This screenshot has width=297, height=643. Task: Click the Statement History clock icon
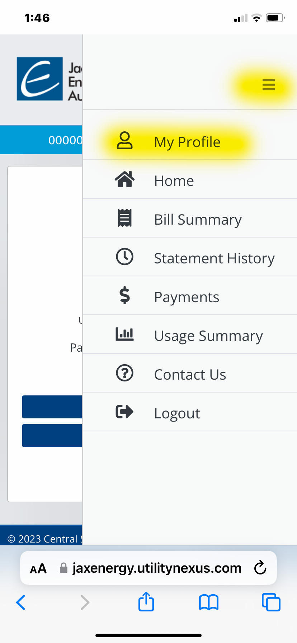pyautogui.click(x=125, y=257)
